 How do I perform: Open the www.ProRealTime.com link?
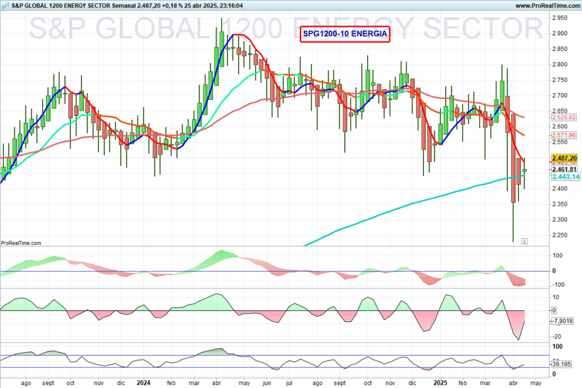coord(547,6)
